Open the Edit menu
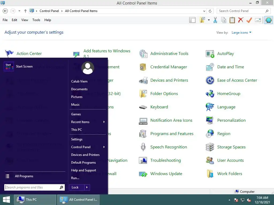 pyautogui.click(x=14, y=20)
